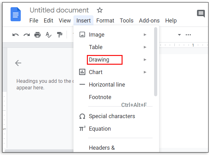This screenshot has height=155, width=211.
Task: Star the Untitled document
Action: pyautogui.click(x=100, y=10)
